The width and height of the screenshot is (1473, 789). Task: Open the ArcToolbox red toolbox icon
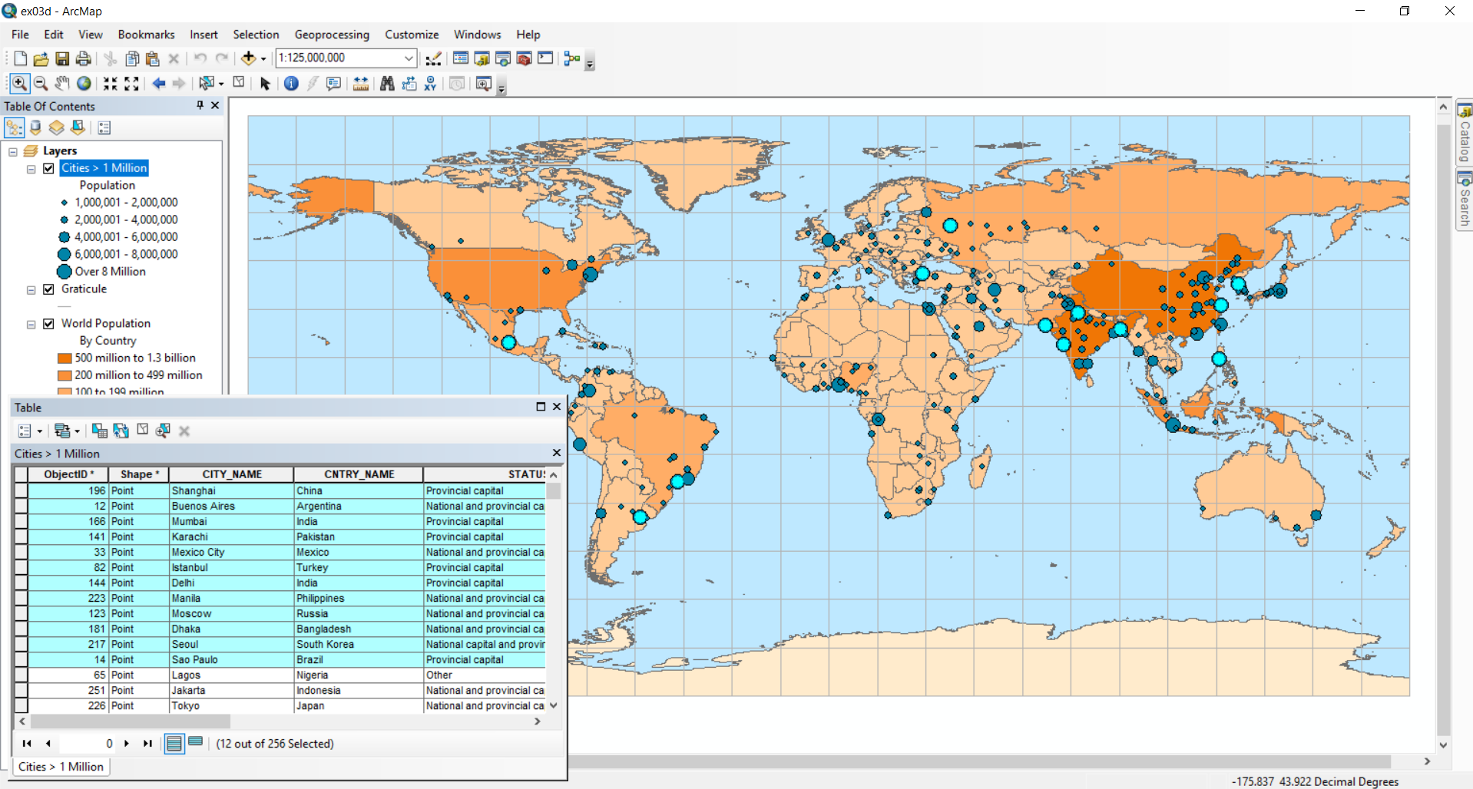[525, 58]
